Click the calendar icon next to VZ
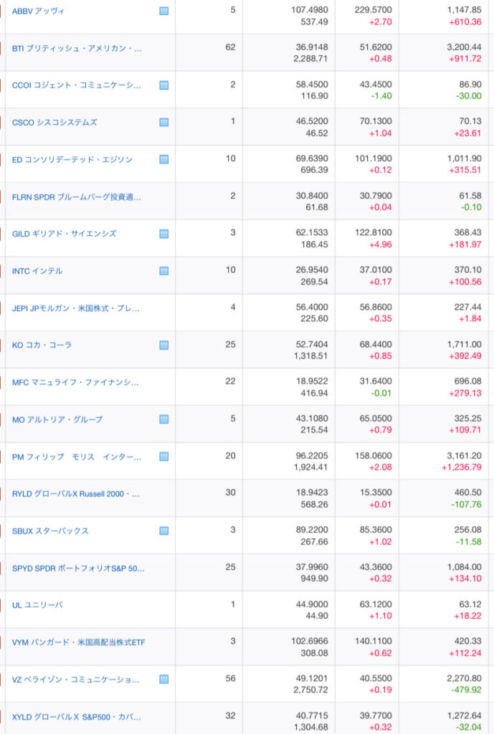Image resolution: width=494 pixels, height=734 pixels. coord(164,680)
